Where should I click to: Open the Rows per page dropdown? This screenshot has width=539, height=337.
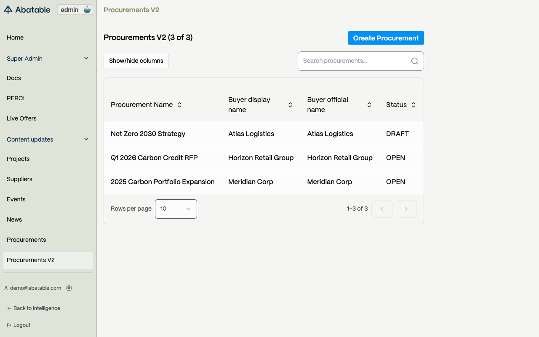pos(176,209)
